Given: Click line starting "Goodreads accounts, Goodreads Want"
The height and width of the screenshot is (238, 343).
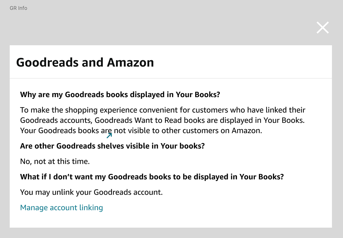Looking at the screenshot, I should [x=162, y=120].
